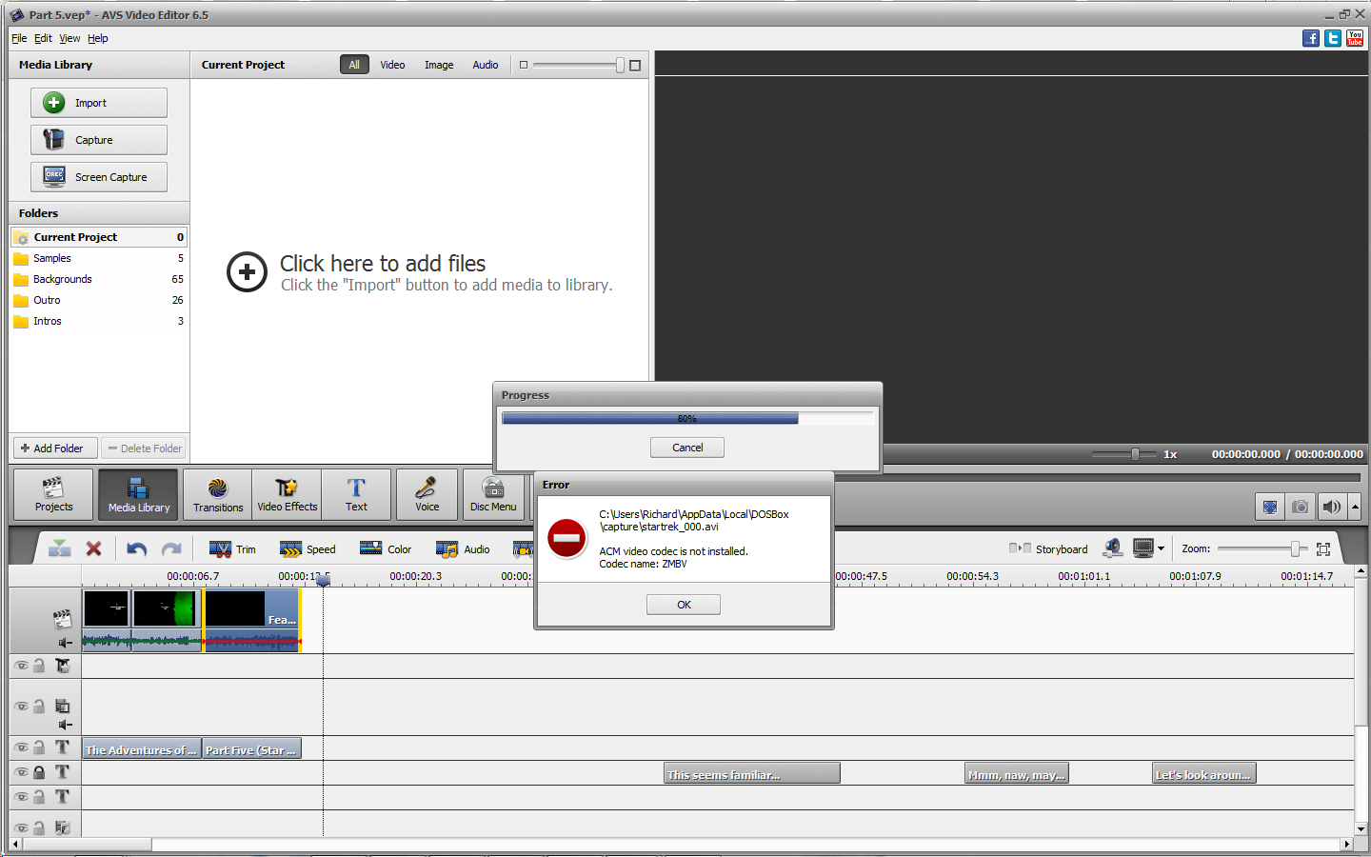This screenshot has width=1371, height=857.
Task: Set small thumbnail size icon
Action: pyautogui.click(x=524, y=65)
